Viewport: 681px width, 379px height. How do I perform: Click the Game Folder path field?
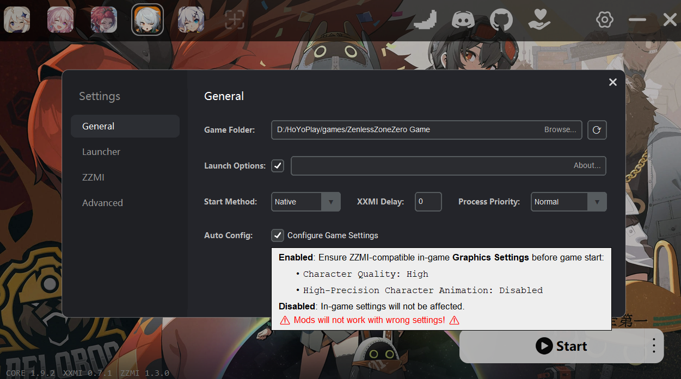427,130
